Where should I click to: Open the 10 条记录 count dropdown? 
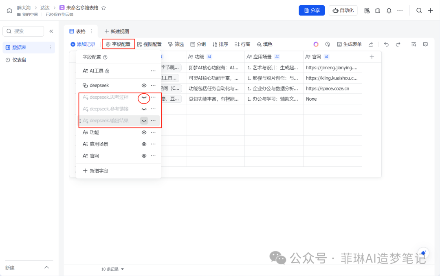click(112, 269)
